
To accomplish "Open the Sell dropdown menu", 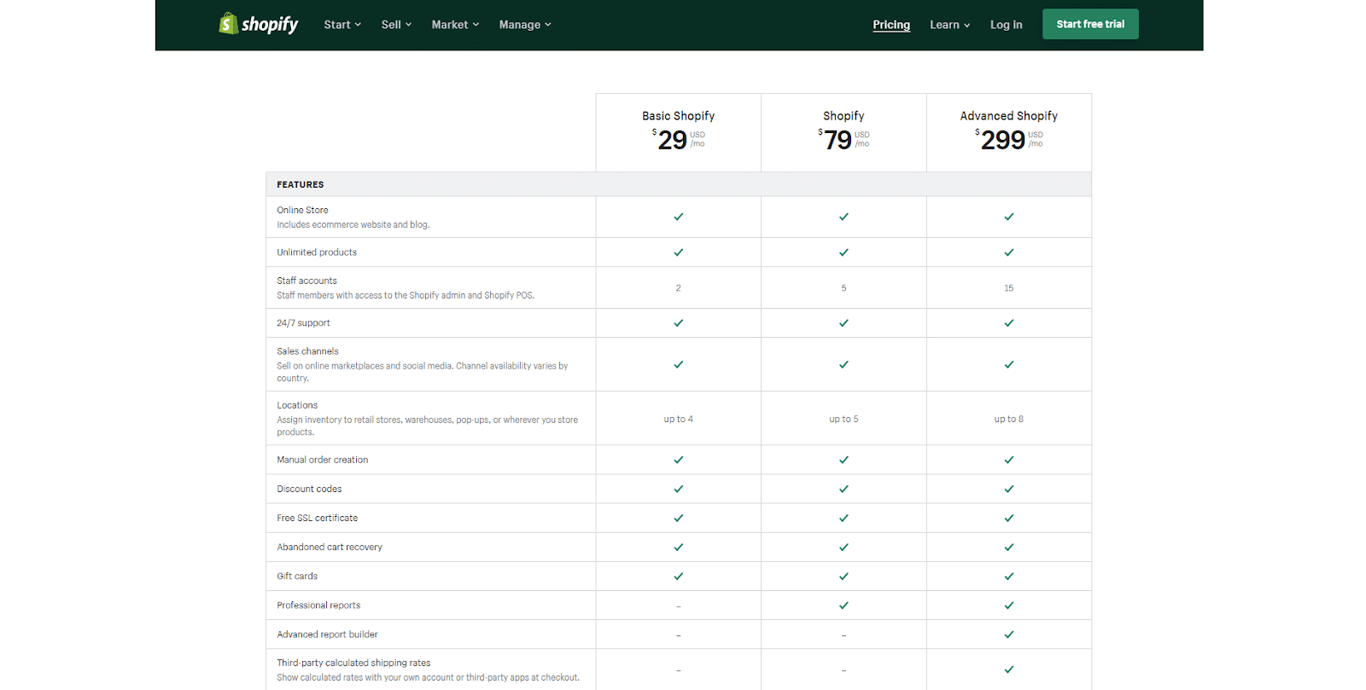I will (x=396, y=25).
